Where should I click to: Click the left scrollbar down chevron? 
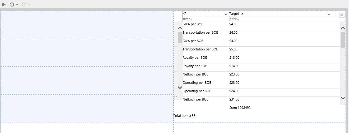(180, 88)
